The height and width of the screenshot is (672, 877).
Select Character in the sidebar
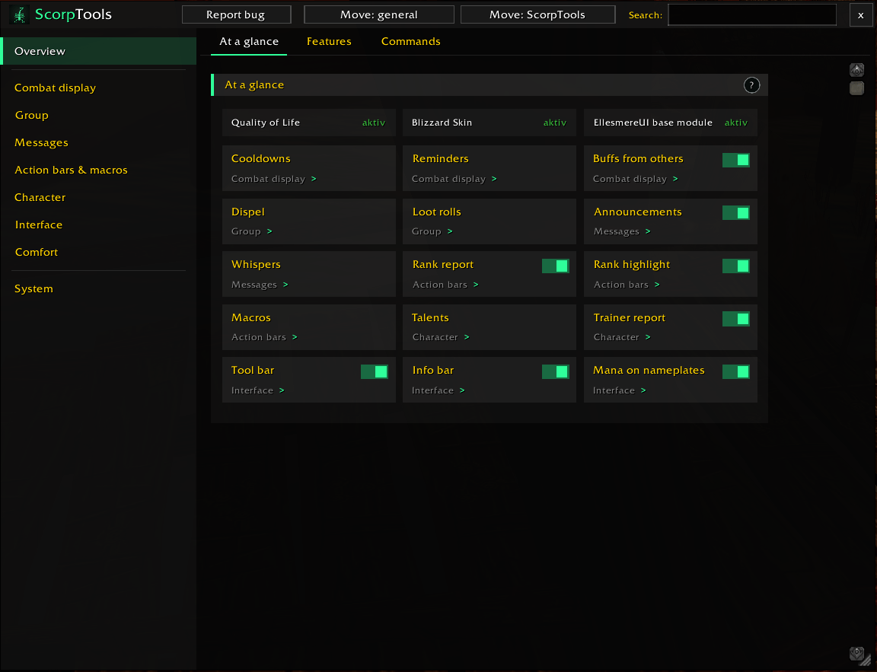(x=98, y=197)
